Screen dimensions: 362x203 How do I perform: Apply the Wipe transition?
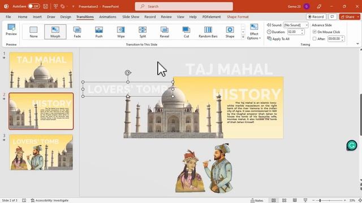tap(120, 32)
